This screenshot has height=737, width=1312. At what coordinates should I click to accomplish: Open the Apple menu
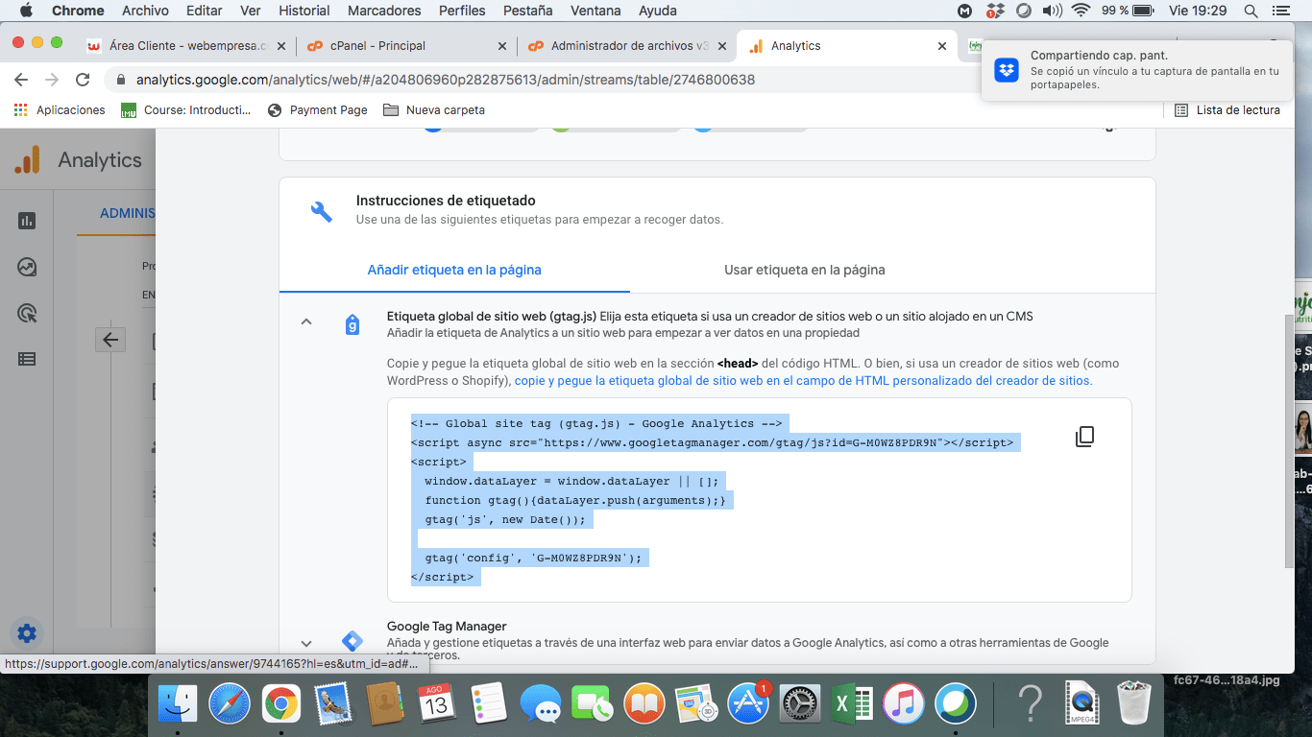click(26, 11)
